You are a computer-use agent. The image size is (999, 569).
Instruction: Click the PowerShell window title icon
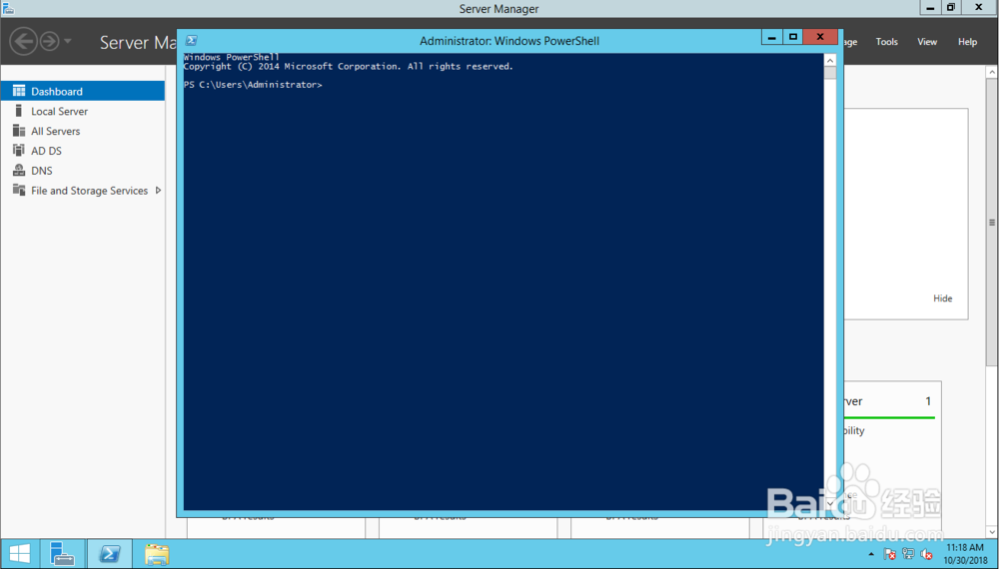[191, 40]
